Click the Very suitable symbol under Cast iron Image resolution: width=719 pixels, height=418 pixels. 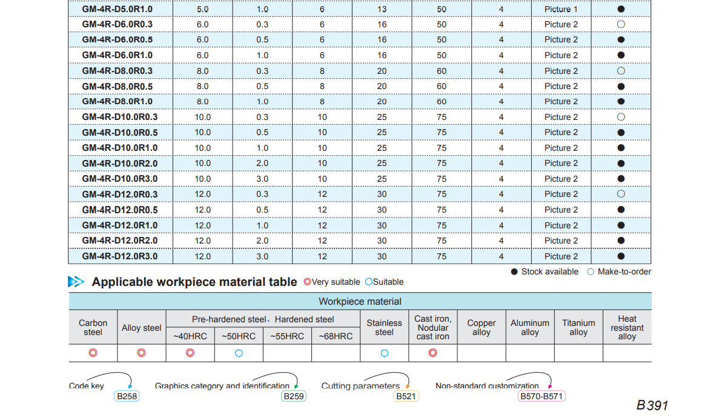432,353
